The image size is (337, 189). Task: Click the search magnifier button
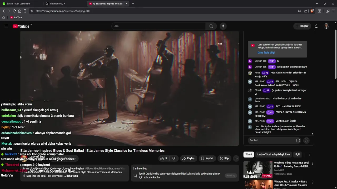point(211,26)
